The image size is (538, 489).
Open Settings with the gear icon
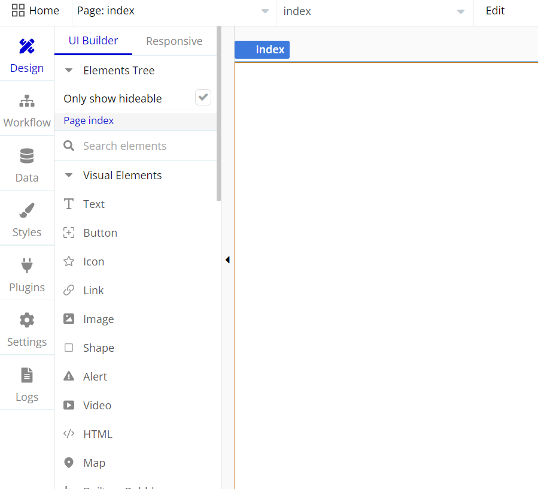27,330
